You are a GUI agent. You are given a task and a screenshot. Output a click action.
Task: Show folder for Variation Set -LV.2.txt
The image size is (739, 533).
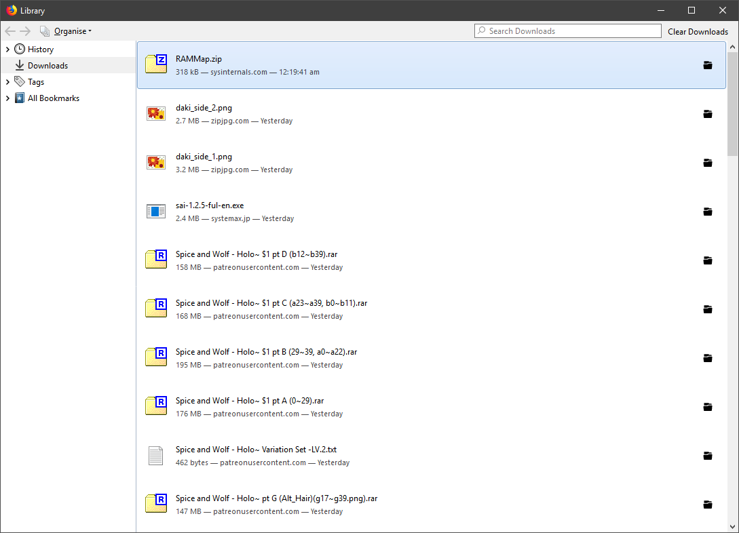pyautogui.click(x=707, y=456)
